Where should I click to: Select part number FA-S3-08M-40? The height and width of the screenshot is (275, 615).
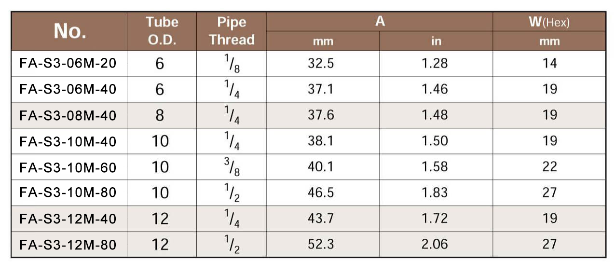coord(68,115)
